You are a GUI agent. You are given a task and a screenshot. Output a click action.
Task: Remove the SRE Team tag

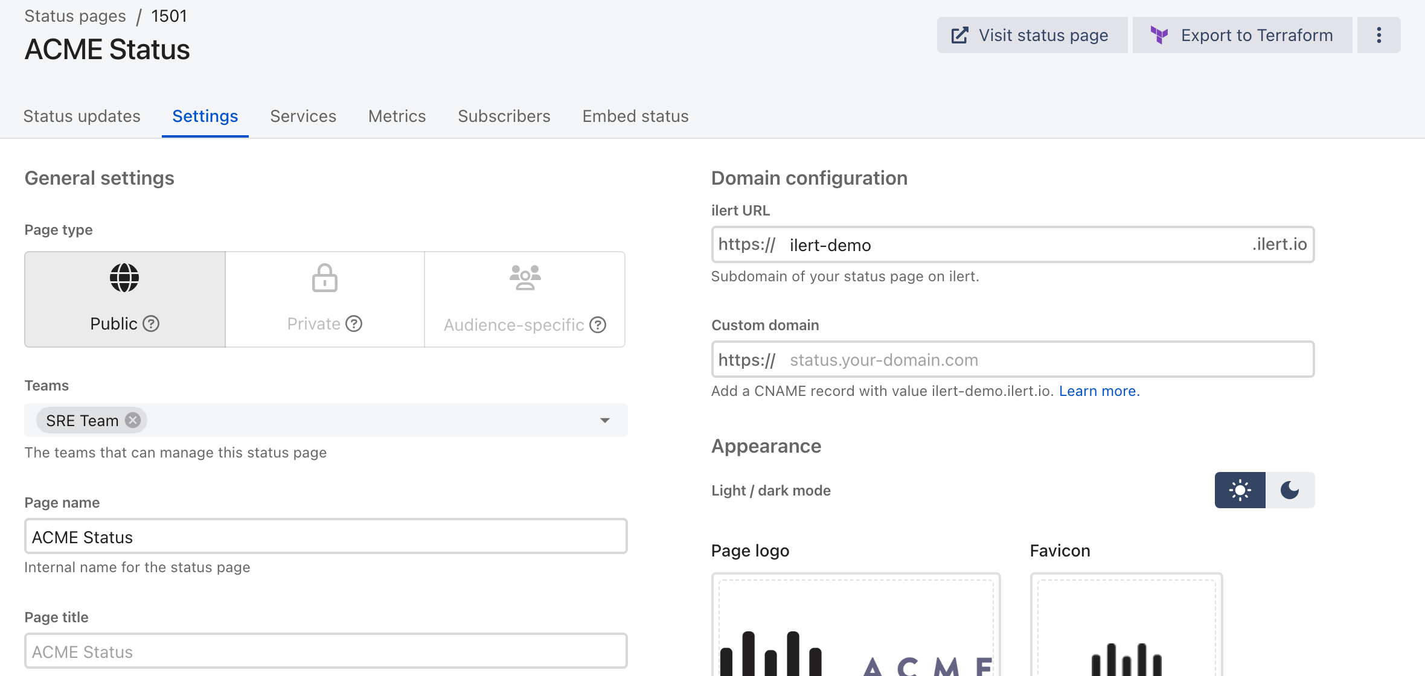133,420
